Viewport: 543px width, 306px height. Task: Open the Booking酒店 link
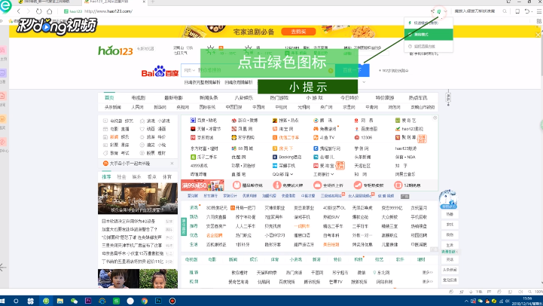pyautogui.click(x=287, y=157)
